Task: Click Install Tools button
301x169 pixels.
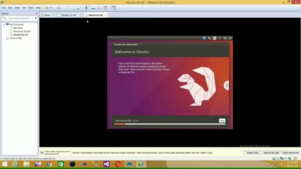Action: click(x=252, y=153)
